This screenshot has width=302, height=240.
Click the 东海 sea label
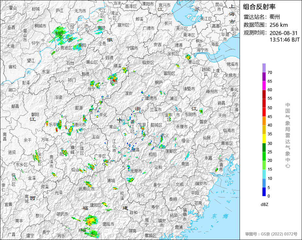tap(220, 216)
